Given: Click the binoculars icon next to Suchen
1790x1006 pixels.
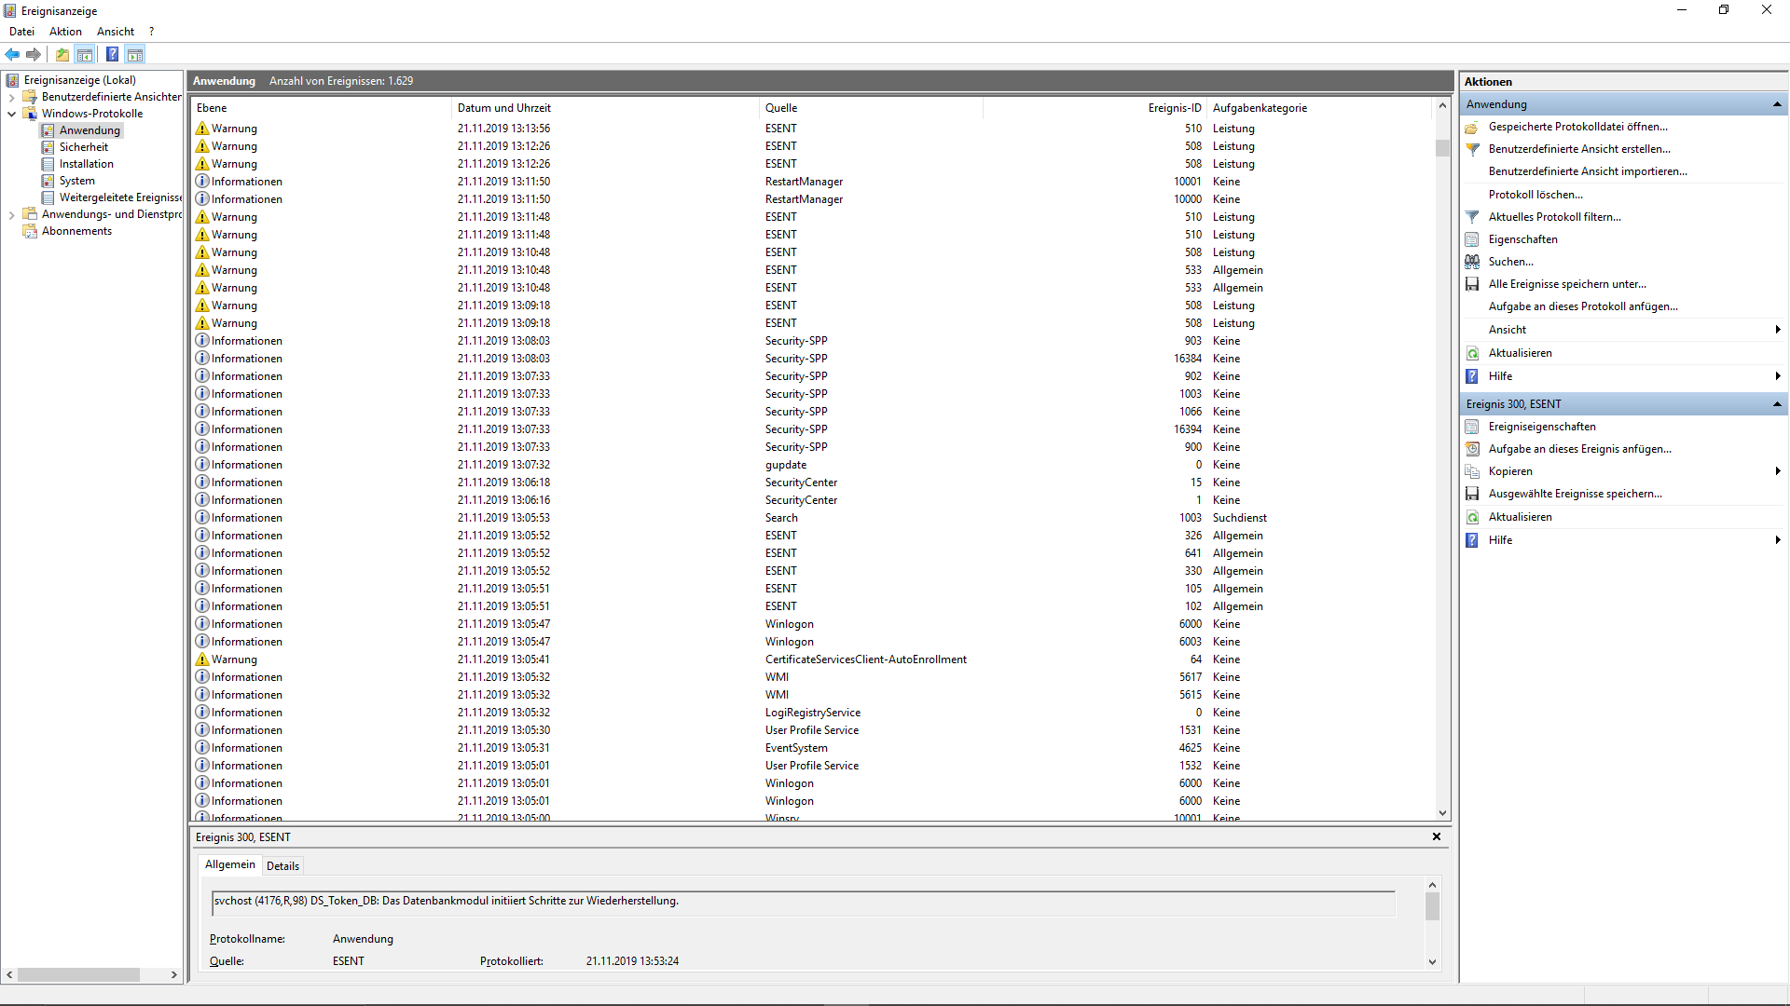Looking at the screenshot, I should pos(1472,262).
